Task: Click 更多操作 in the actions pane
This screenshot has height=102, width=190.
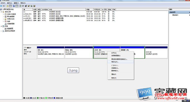Action: coord(175,15)
